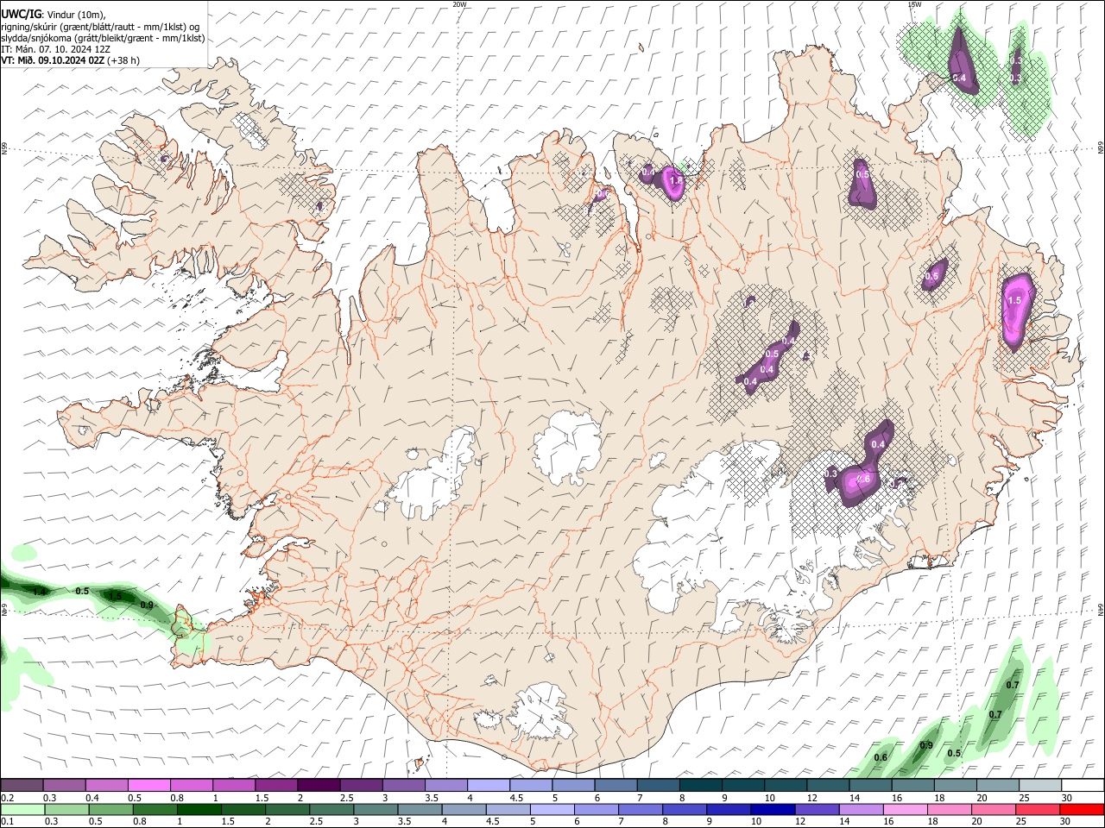Pick the steel blue 7 snow scale swatch
The image size is (1105, 828).
point(657,785)
